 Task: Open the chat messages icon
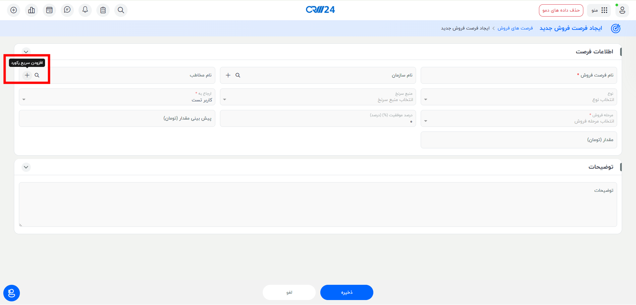(67, 10)
